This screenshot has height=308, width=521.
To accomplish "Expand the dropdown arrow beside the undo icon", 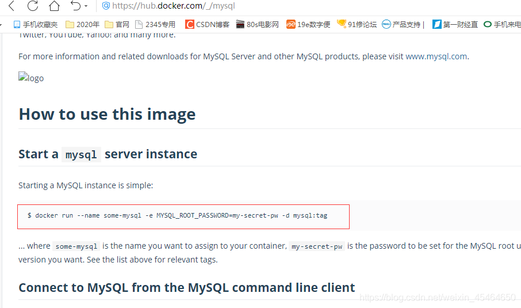I will pos(86,6).
